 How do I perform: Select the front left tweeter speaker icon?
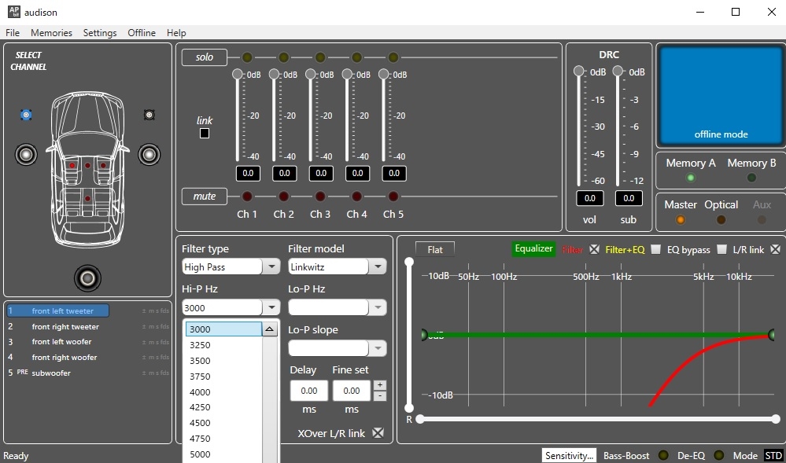(x=27, y=115)
